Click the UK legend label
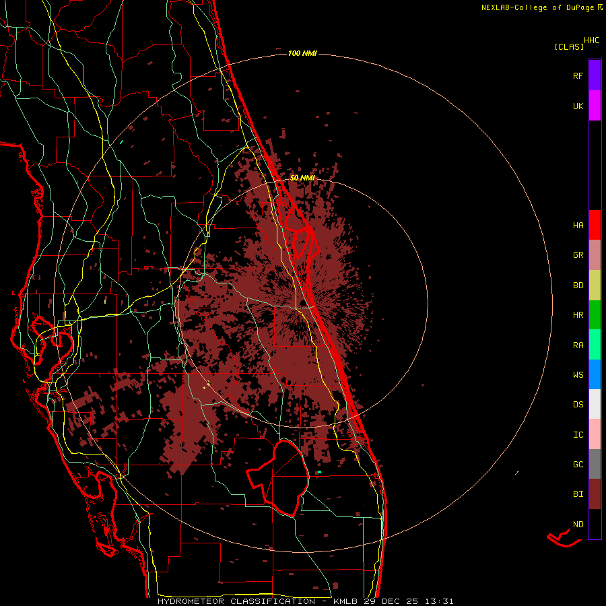This screenshot has height=606, width=606. click(x=578, y=106)
